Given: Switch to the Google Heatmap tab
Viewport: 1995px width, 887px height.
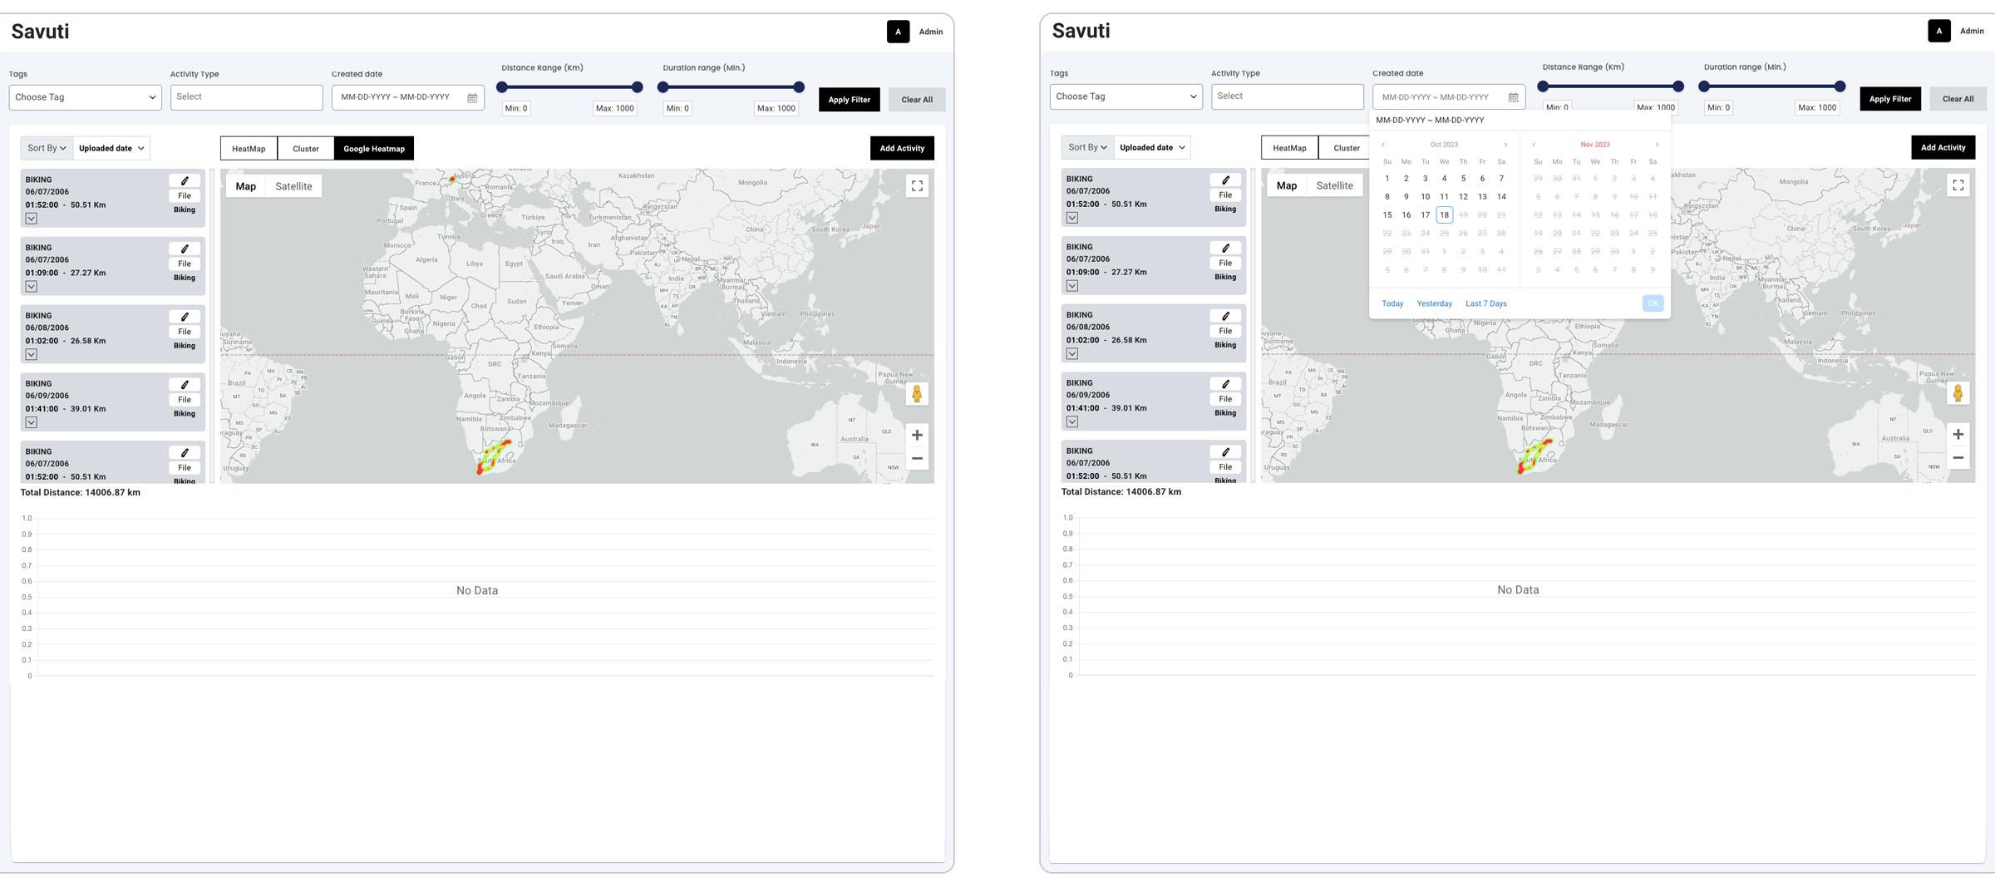Looking at the screenshot, I should (x=374, y=149).
